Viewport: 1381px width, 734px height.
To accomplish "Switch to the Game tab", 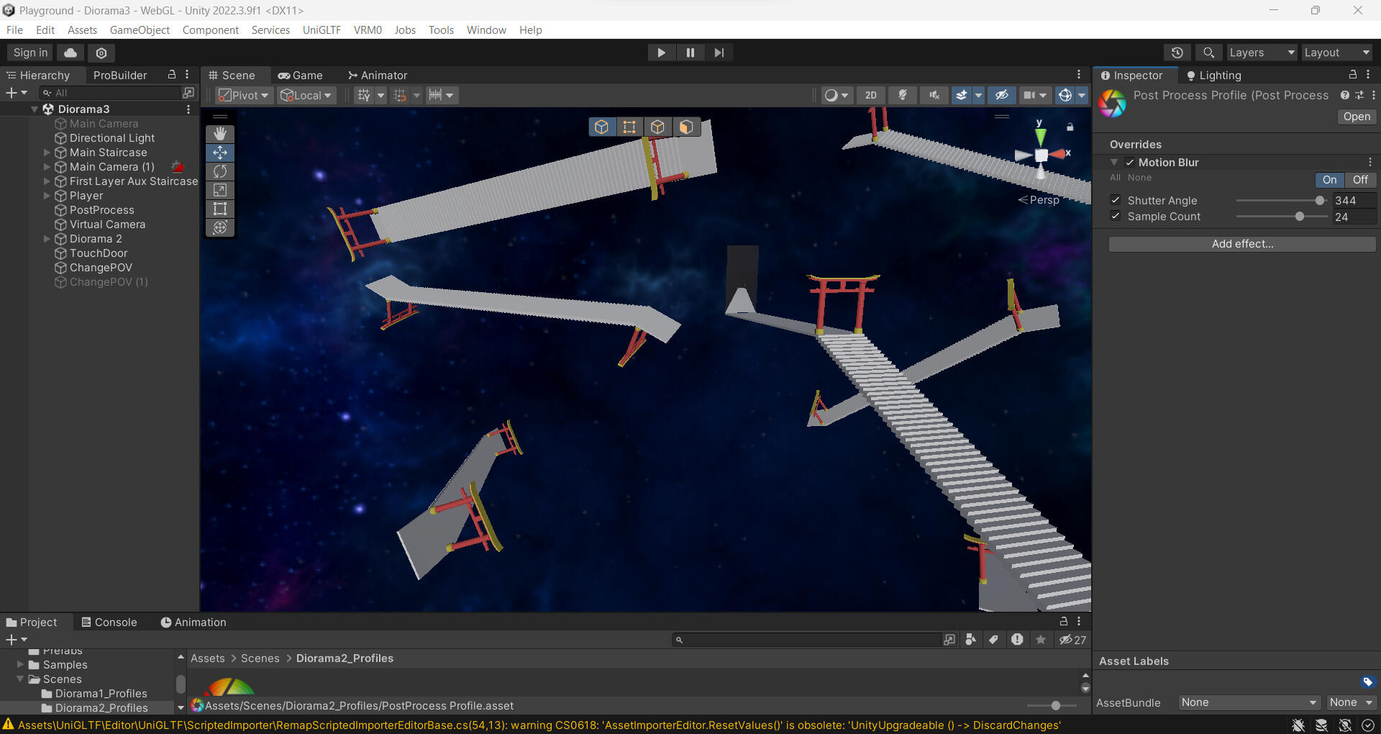I will (x=301, y=75).
